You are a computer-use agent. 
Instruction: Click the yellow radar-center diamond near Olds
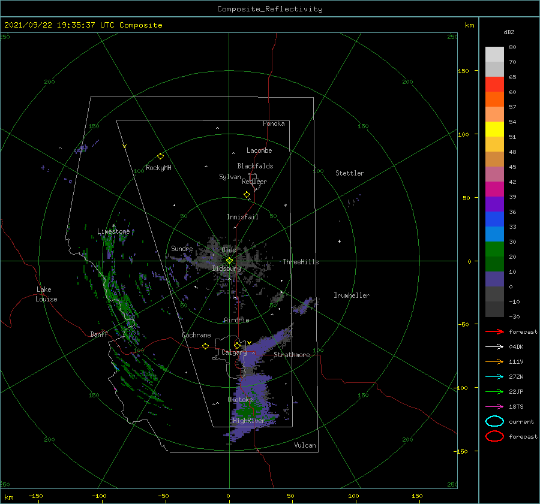[x=229, y=261]
